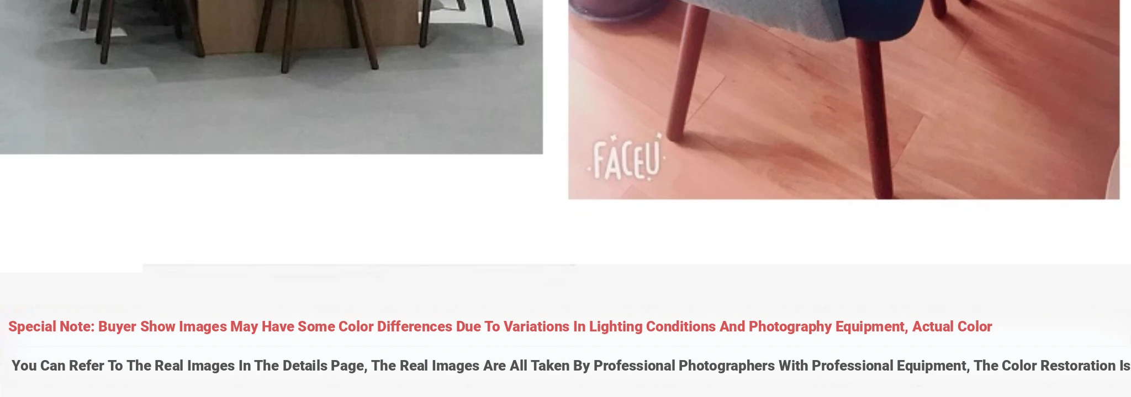Viewport: 1131px width, 397px height.
Task: Click the red 'Special Note:' label
Action: click(x=51, y=326)
